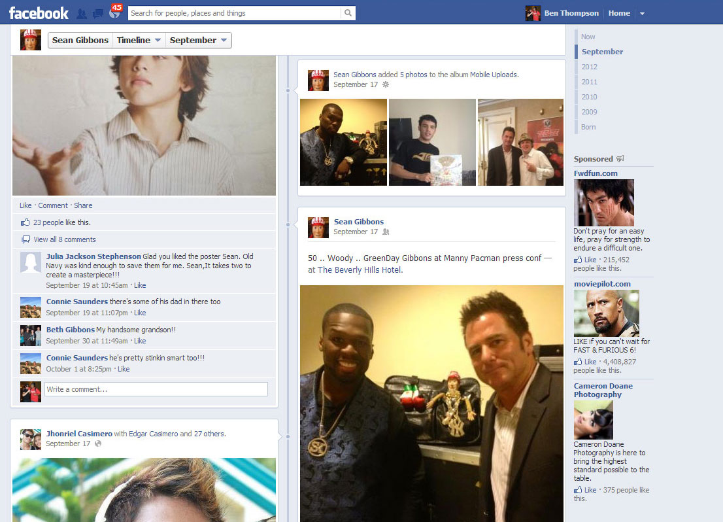Open Cameron Doane Photography ad title
The width and height of the screenshot is (723, 522).
[603, 390]
